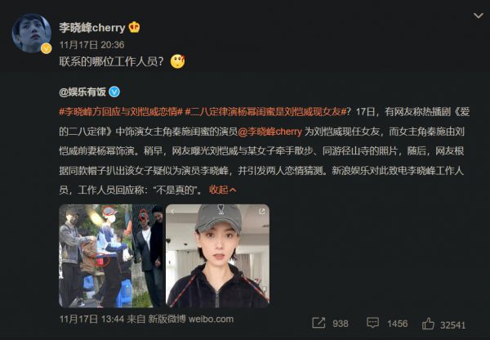Open the expand icon on cap photo

coord(262,212)
